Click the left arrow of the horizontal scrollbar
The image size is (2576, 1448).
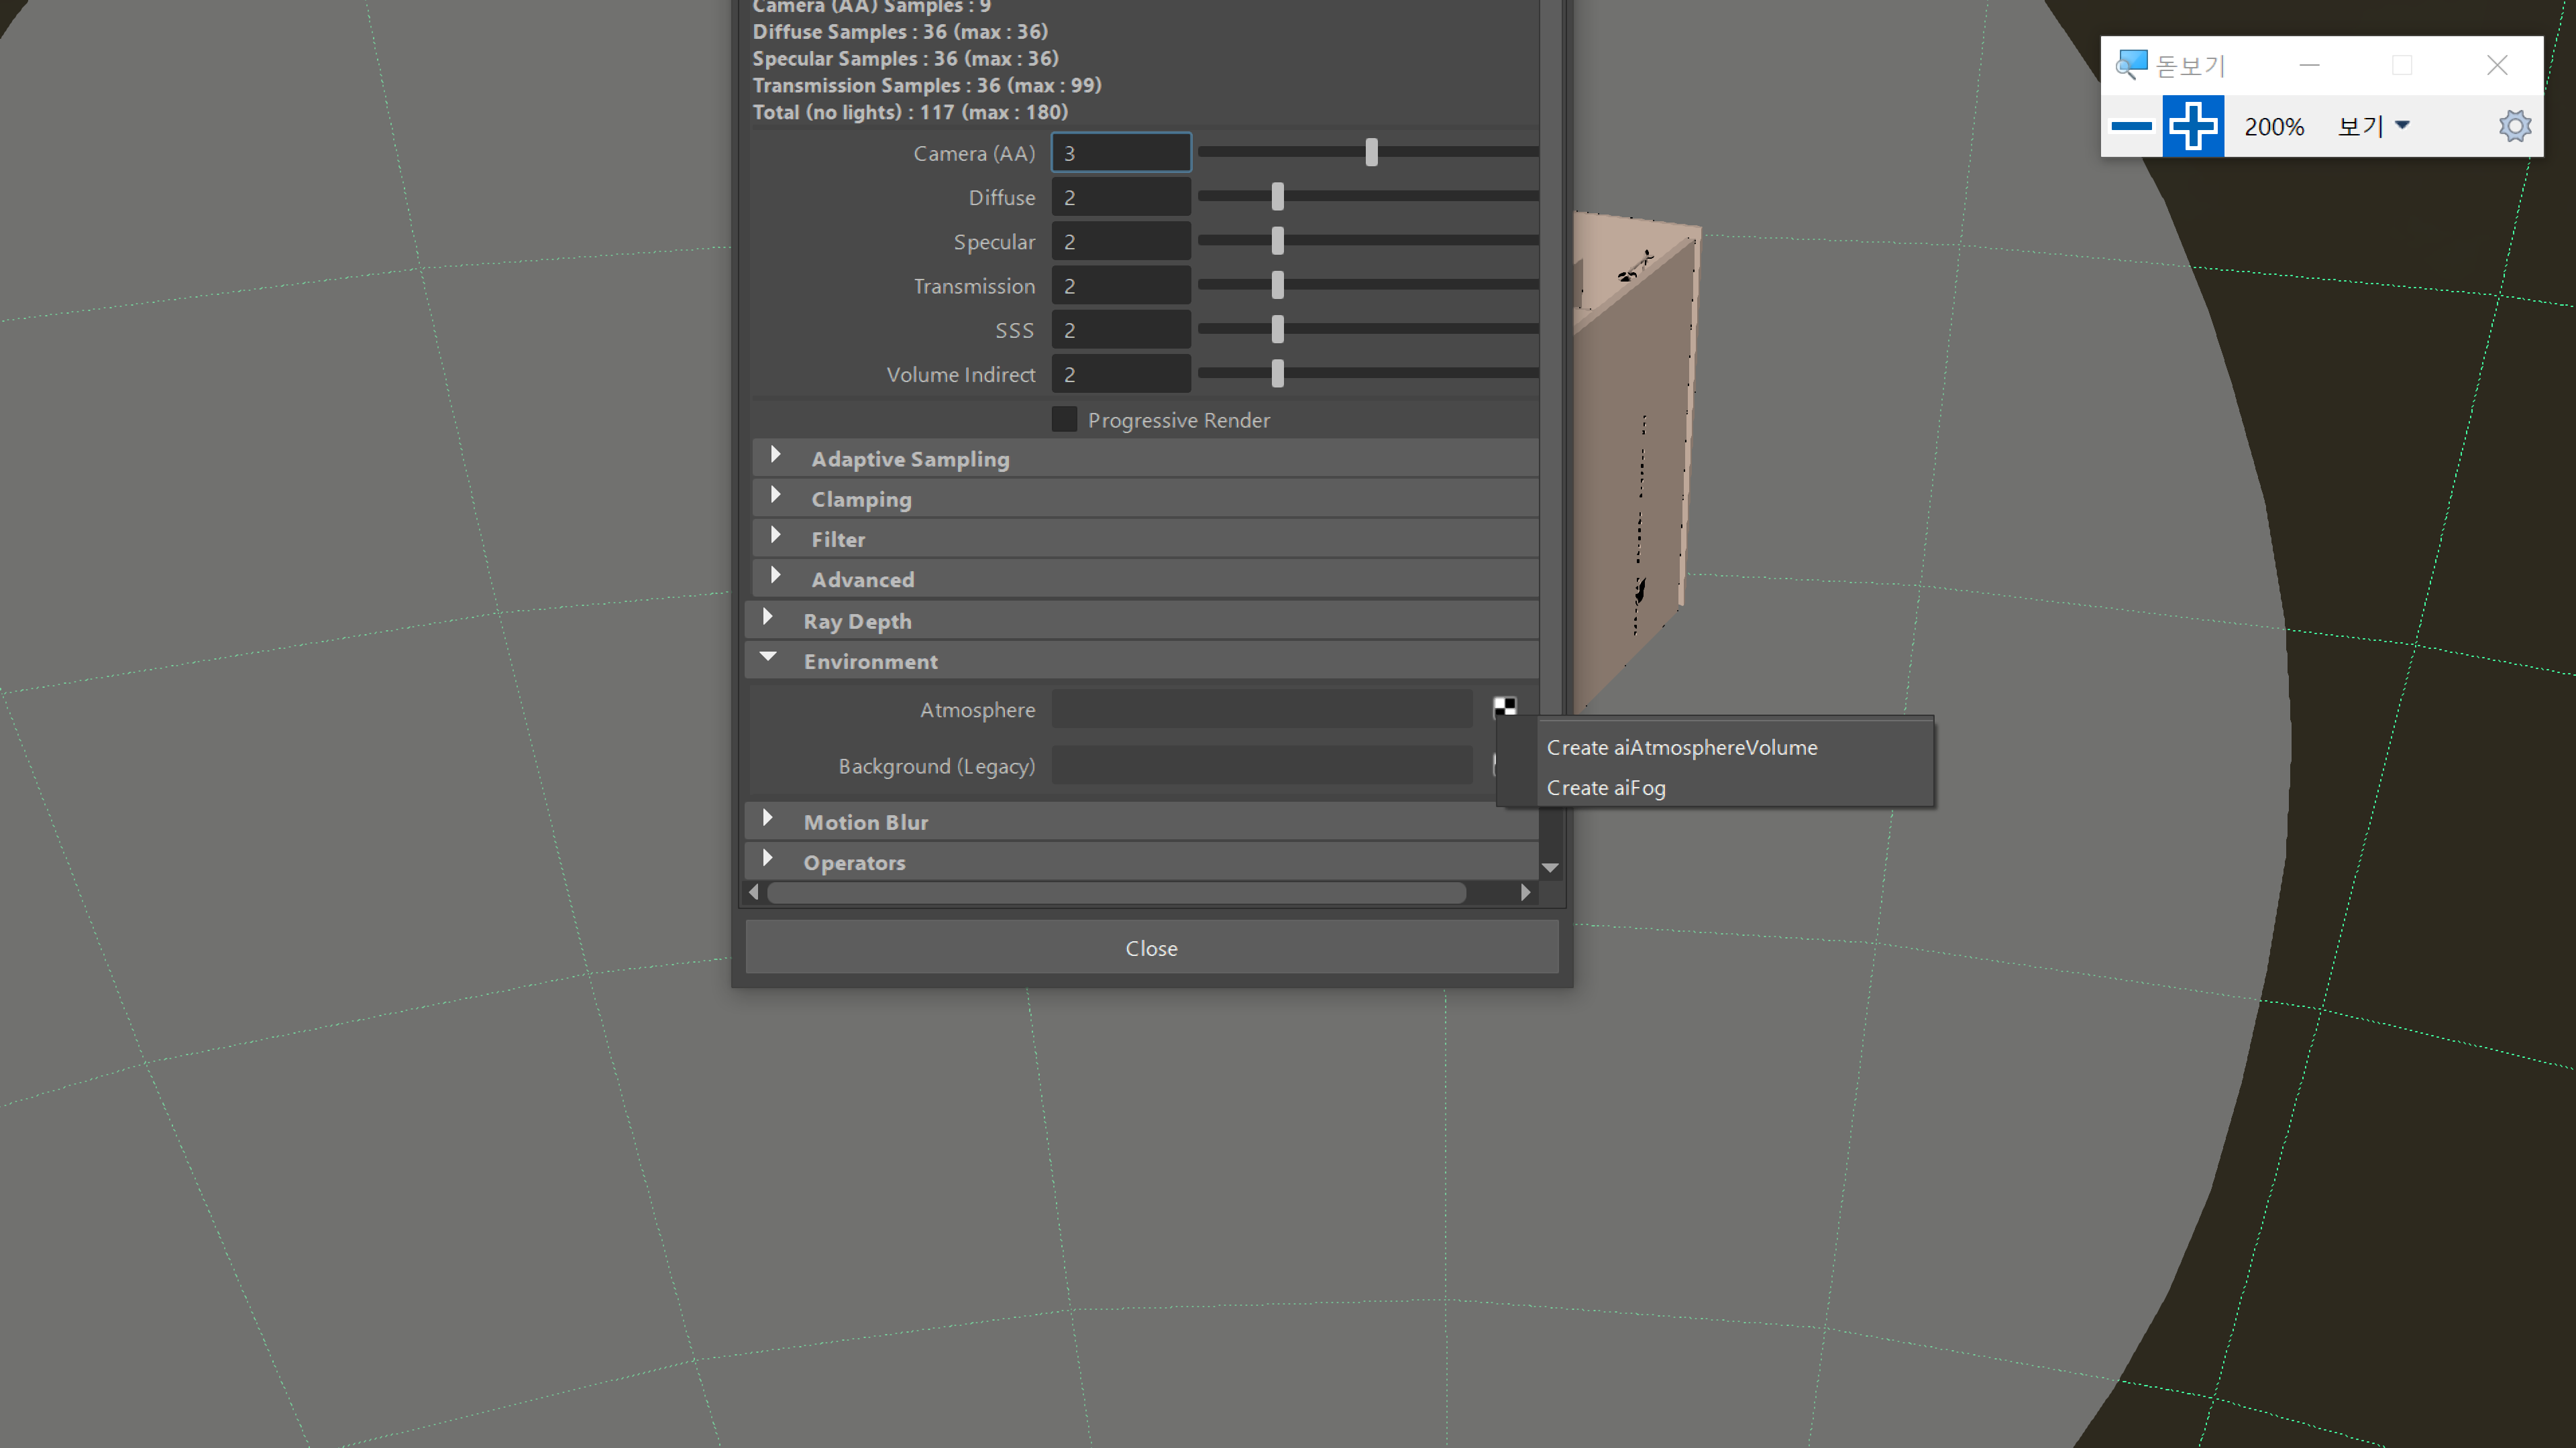754,892
